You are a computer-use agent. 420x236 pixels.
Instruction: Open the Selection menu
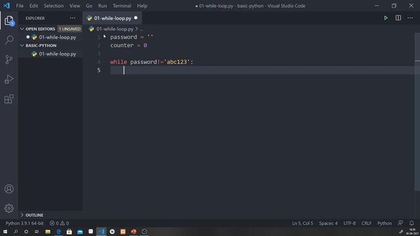click(54, 6)
